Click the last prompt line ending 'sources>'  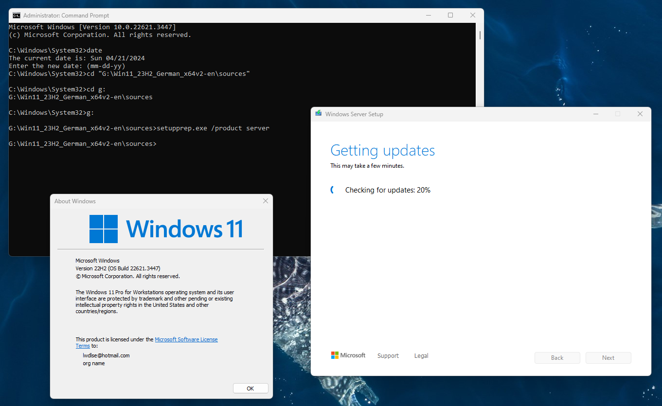tap(83, 144)
